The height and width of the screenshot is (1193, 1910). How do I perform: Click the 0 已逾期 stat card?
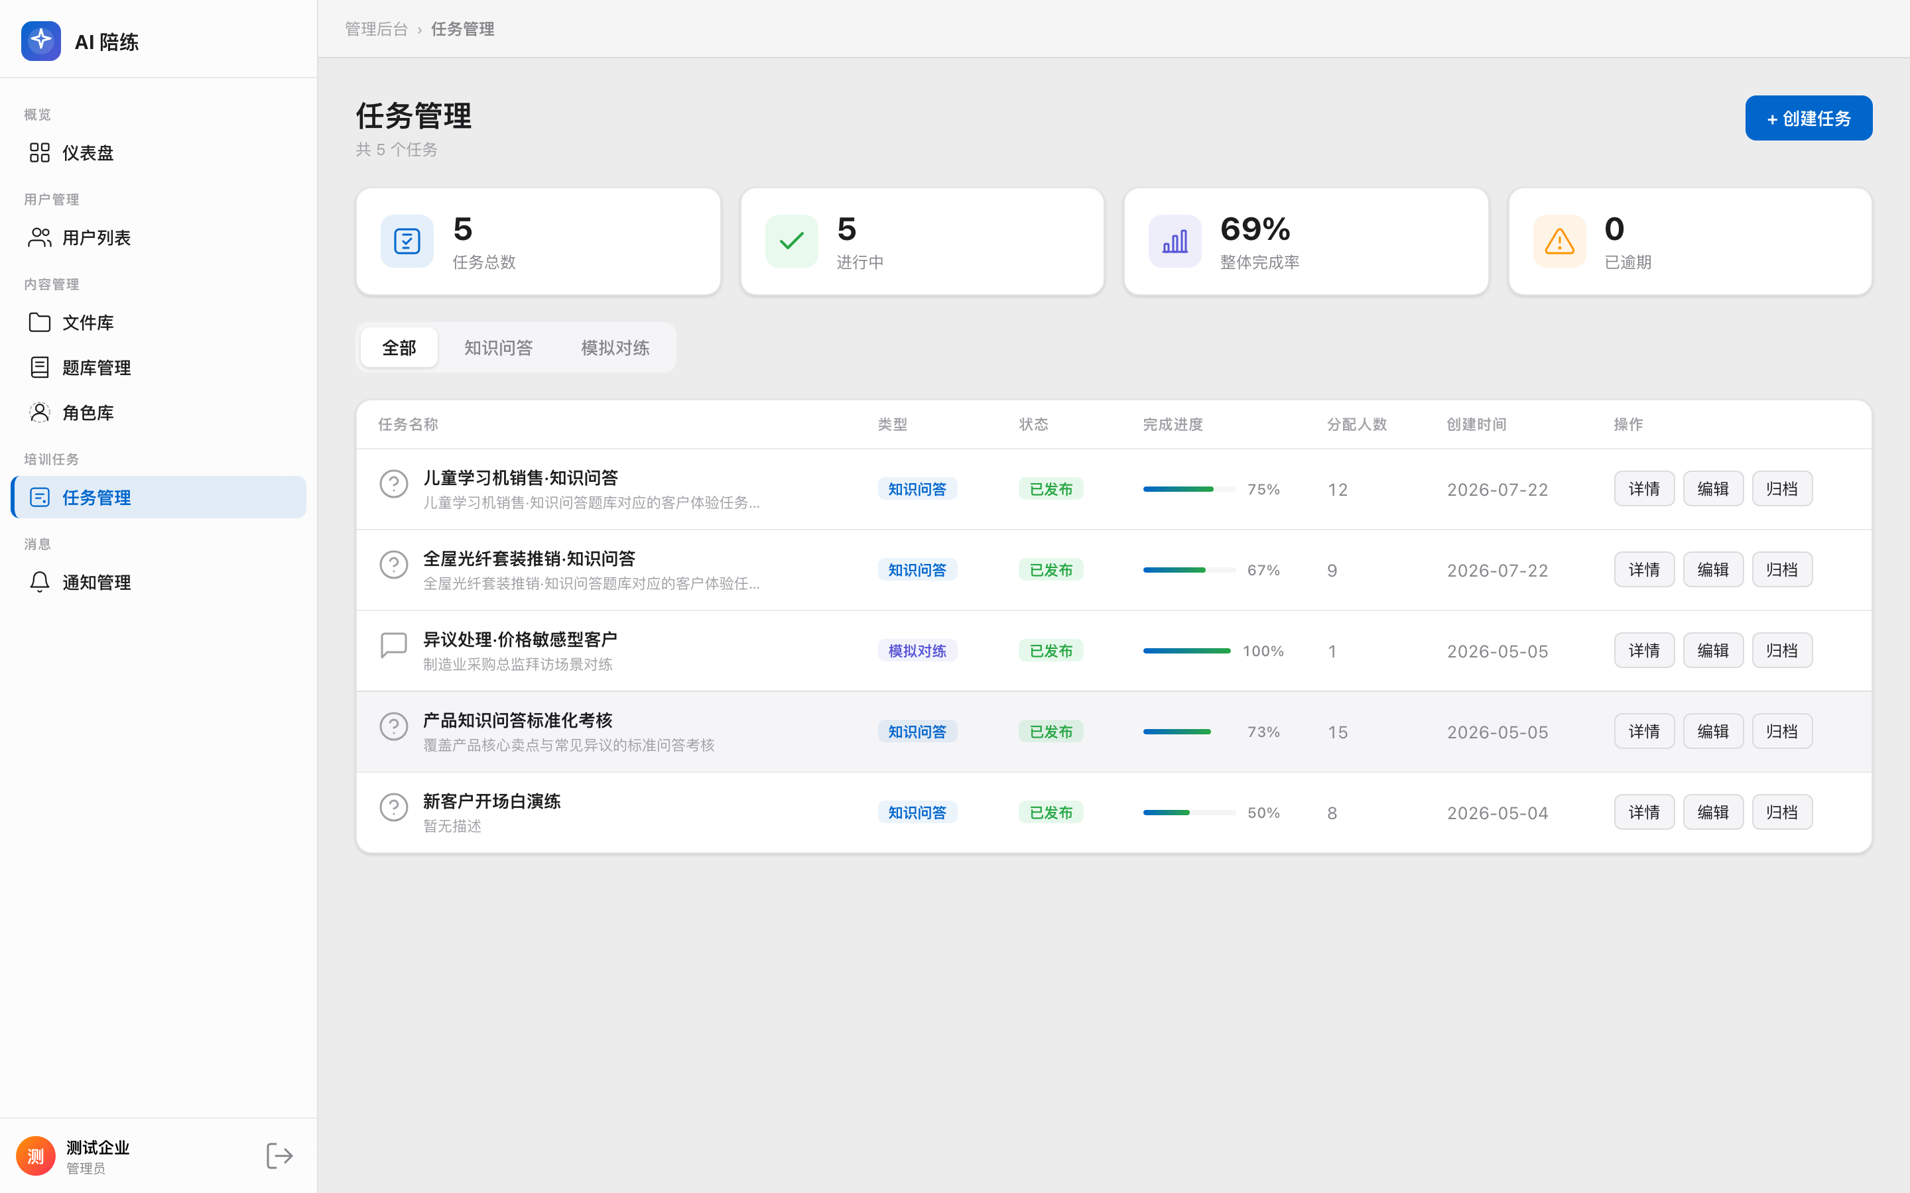1690,241
